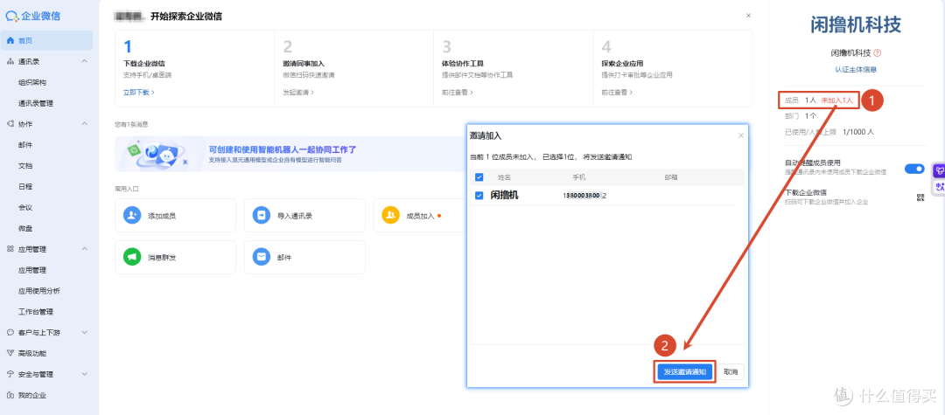Click the purple assistant icon at right edge
The image size is (945, 415).
939,171
